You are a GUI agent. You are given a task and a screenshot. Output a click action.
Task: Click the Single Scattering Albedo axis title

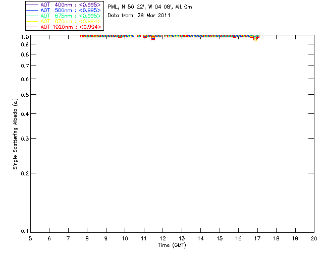tap(15, 134)
